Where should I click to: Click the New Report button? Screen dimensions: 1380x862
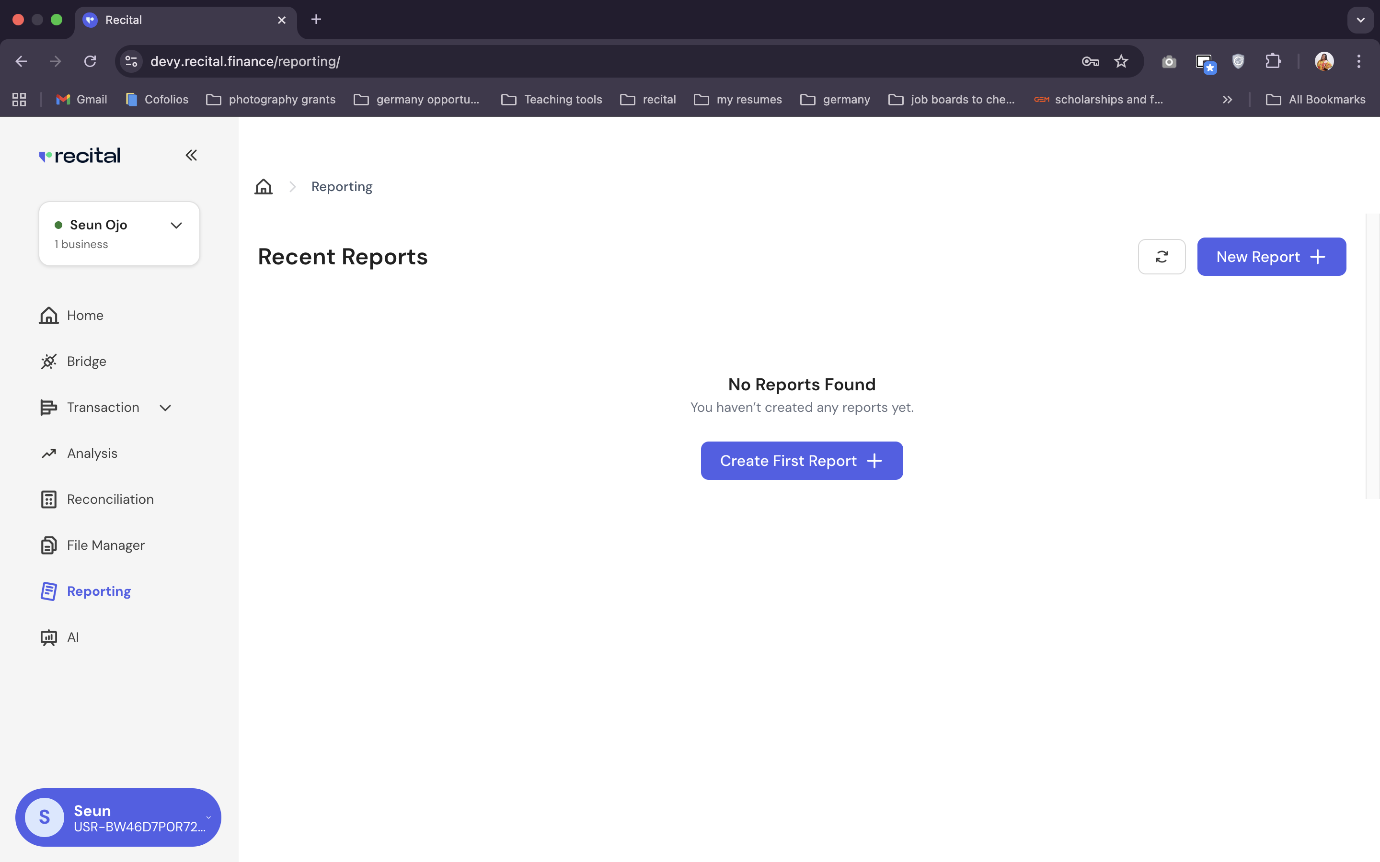pyautogui.click(x=1271, y=257)
